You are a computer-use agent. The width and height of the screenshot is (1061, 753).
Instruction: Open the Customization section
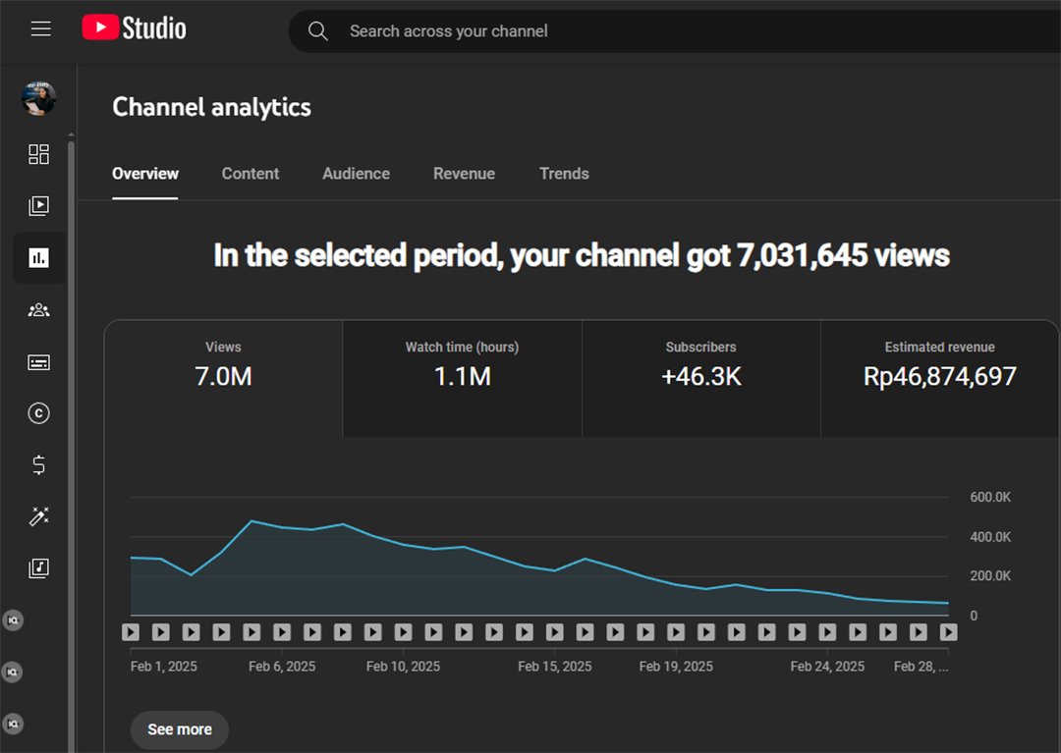tap(39, 516)
